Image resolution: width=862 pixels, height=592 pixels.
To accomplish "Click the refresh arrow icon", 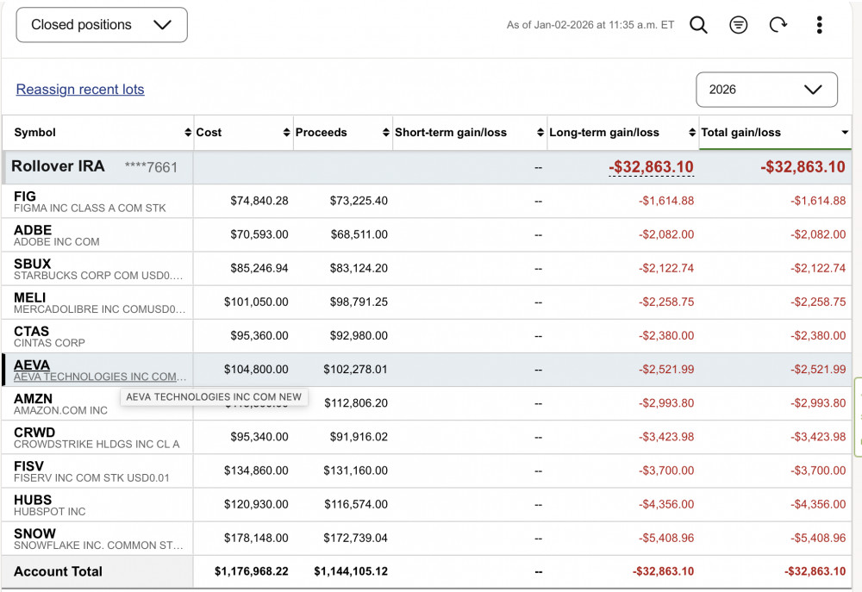I will pos(778,25).
